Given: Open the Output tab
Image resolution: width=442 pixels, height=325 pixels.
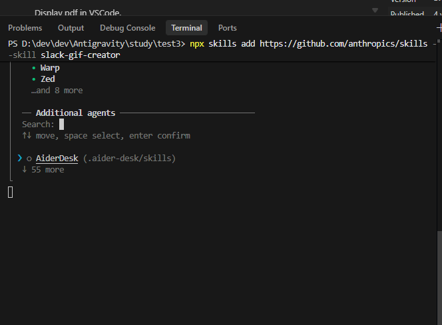Looking at the screenshot, I should 71,28.
